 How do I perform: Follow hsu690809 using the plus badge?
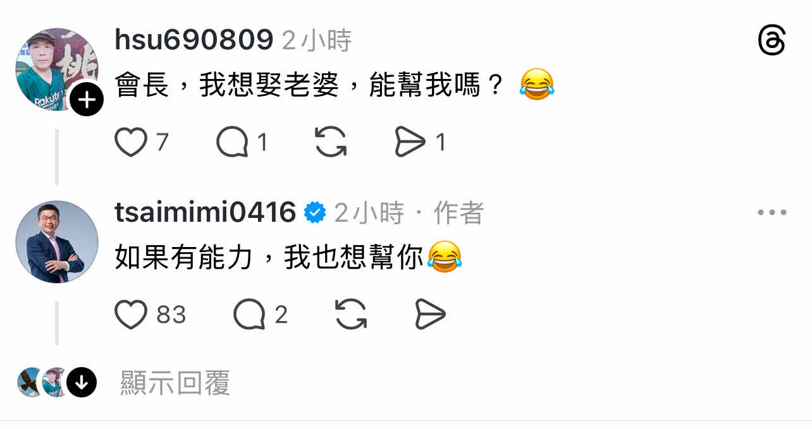pyautogui.click(x=87, y=99)
